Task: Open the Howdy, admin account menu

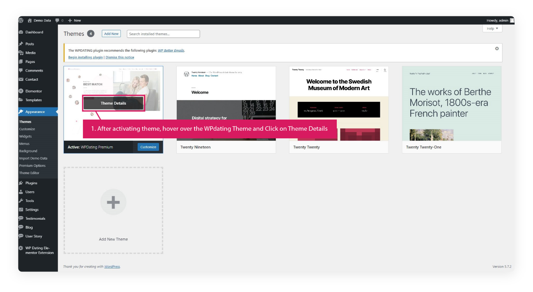Action: click(x=500, y=21)
